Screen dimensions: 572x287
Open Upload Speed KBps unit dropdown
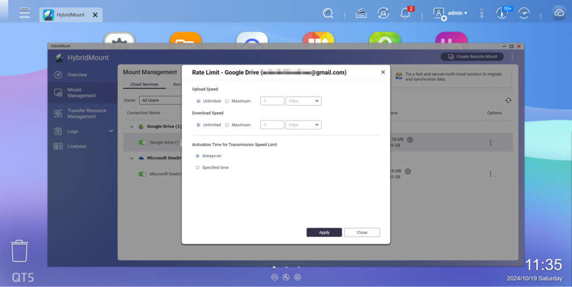(x=303, y=101)
